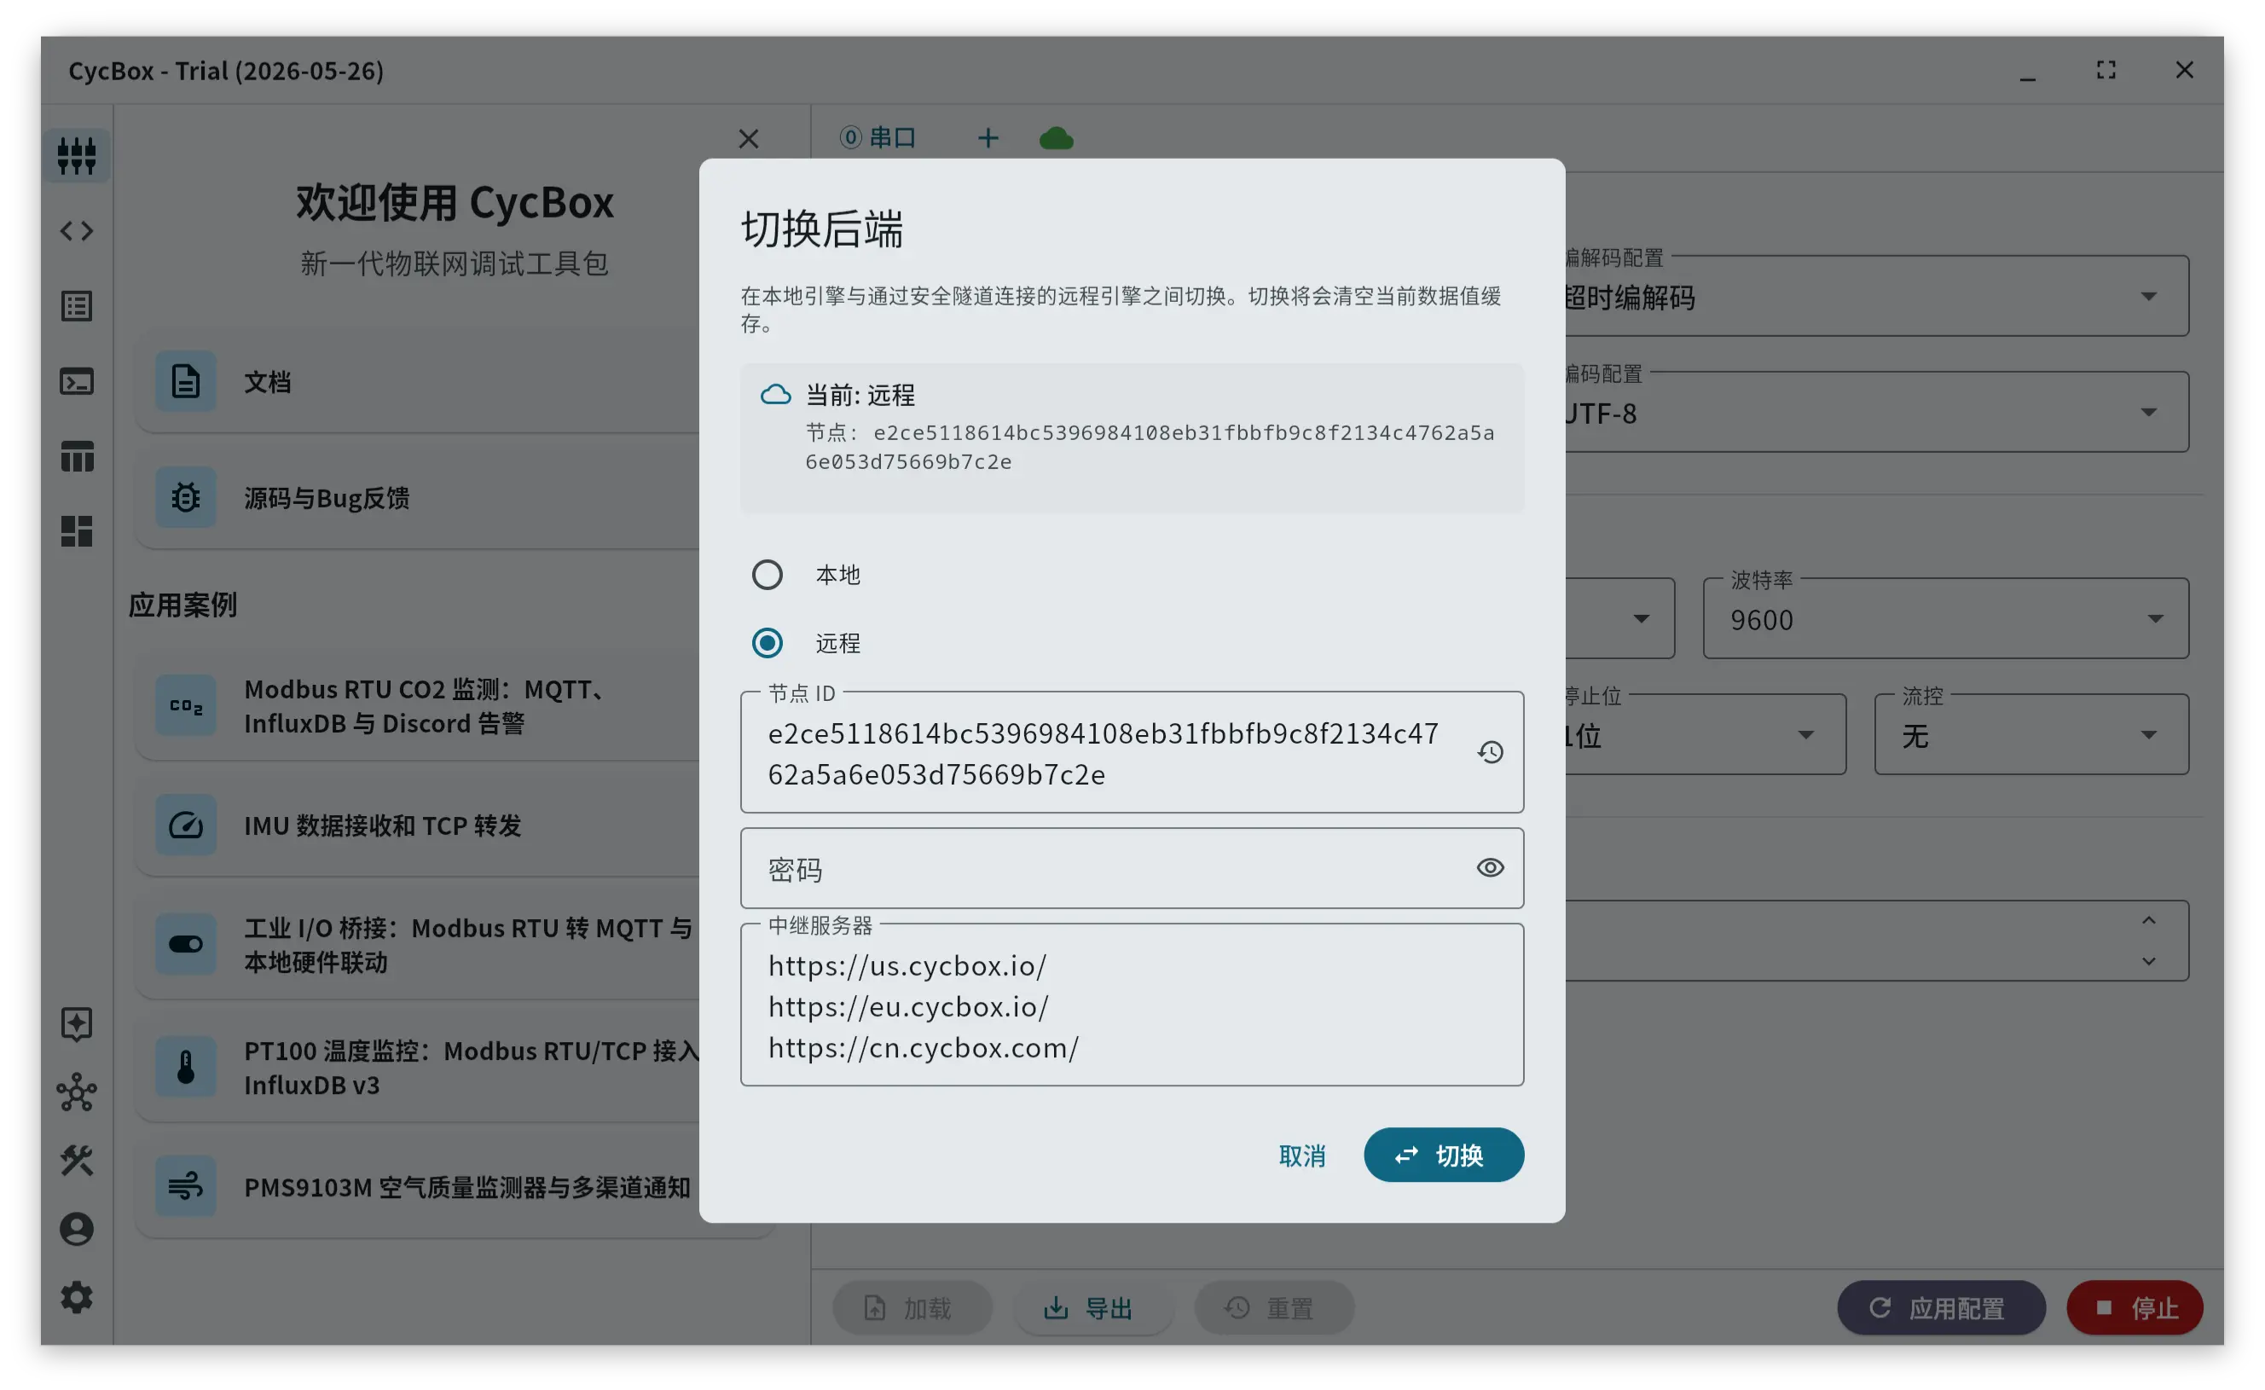Screen dimensions: 2265x1390
Task: Open the 波特率 9600 dropdown
Action: 1945,619
